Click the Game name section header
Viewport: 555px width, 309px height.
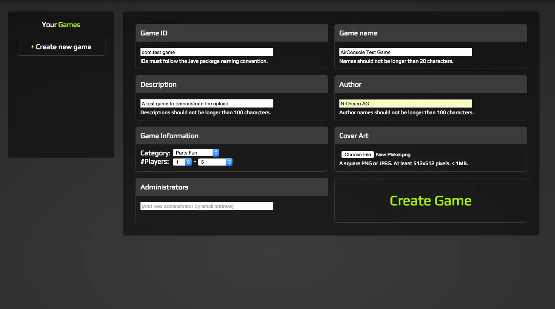tap(431, 33)
